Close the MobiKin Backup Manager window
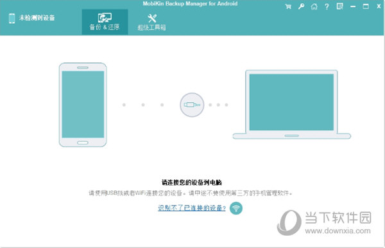 click(379, 6)
